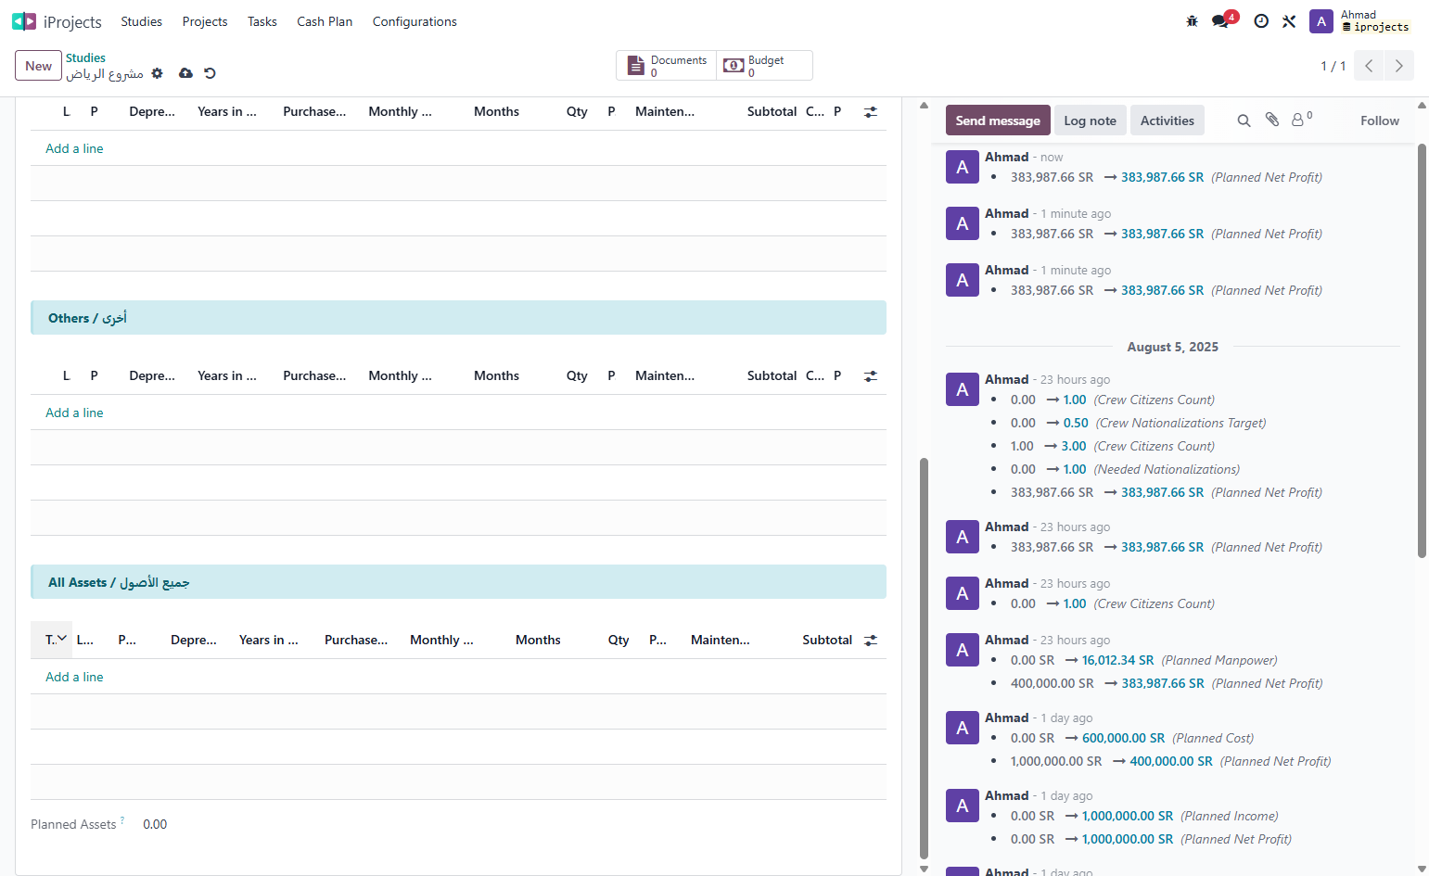Open the activities clock icon
The height and width of the screenshot is (876, 1429).
coord(1261,21)
